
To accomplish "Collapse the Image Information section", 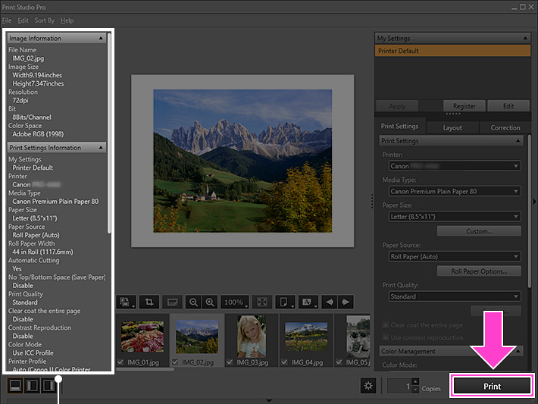I will 101,38.
